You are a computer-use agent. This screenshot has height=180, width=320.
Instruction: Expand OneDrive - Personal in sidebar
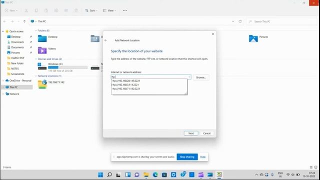point(3,80)
